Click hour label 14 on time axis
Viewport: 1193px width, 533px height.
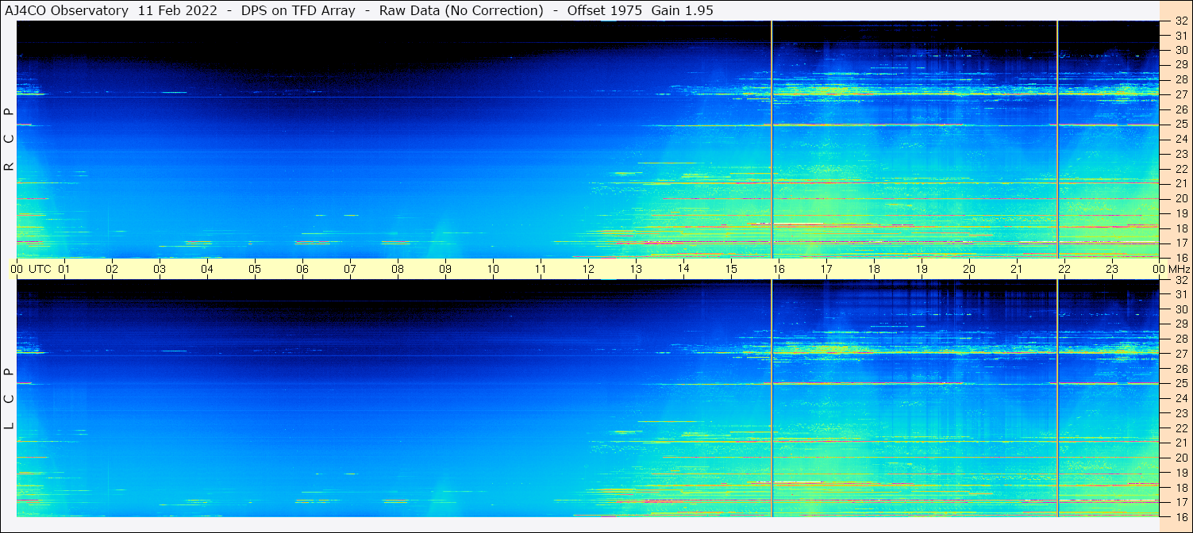pyautogui.click(x=683, y=269)
